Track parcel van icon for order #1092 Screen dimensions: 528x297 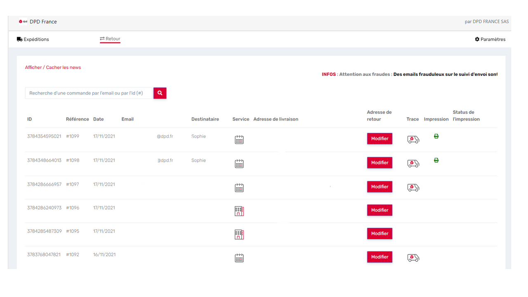[x=413, y=258]
